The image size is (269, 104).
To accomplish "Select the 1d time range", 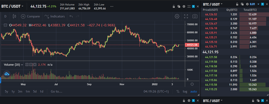I will [x=42, y=91].
